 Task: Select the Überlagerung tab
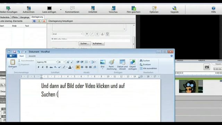click(37, 17)
